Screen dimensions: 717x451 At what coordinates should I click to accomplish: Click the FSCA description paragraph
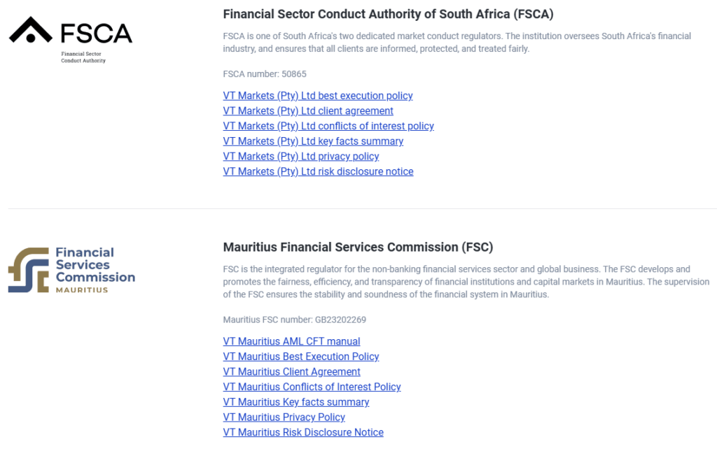[x=457, y=43]
